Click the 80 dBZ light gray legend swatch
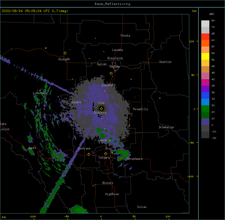 coord(205,24)
